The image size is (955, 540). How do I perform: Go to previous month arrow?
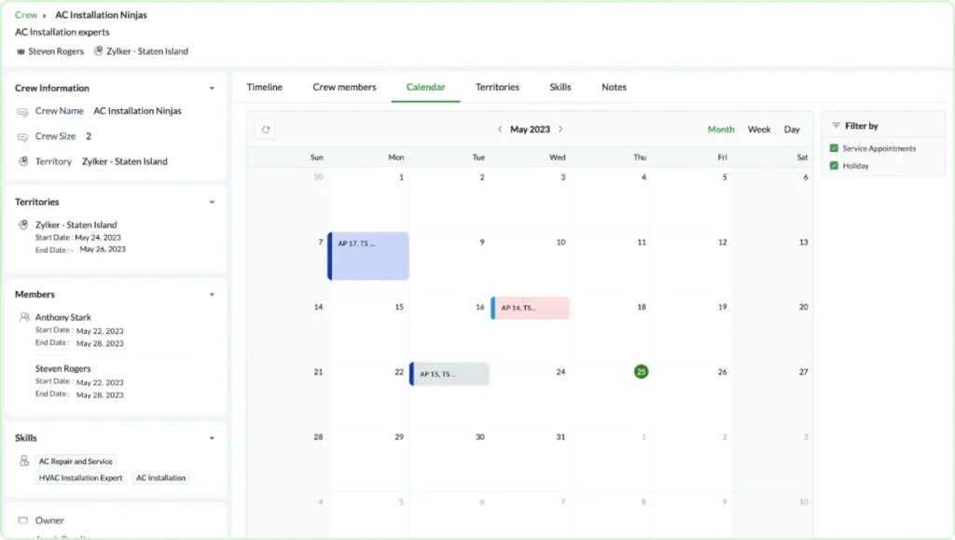point(500,130)
